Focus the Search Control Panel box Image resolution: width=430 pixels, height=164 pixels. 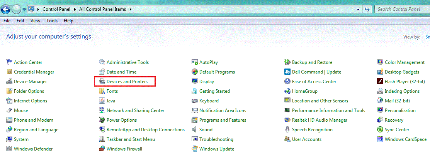pos(402,9)
